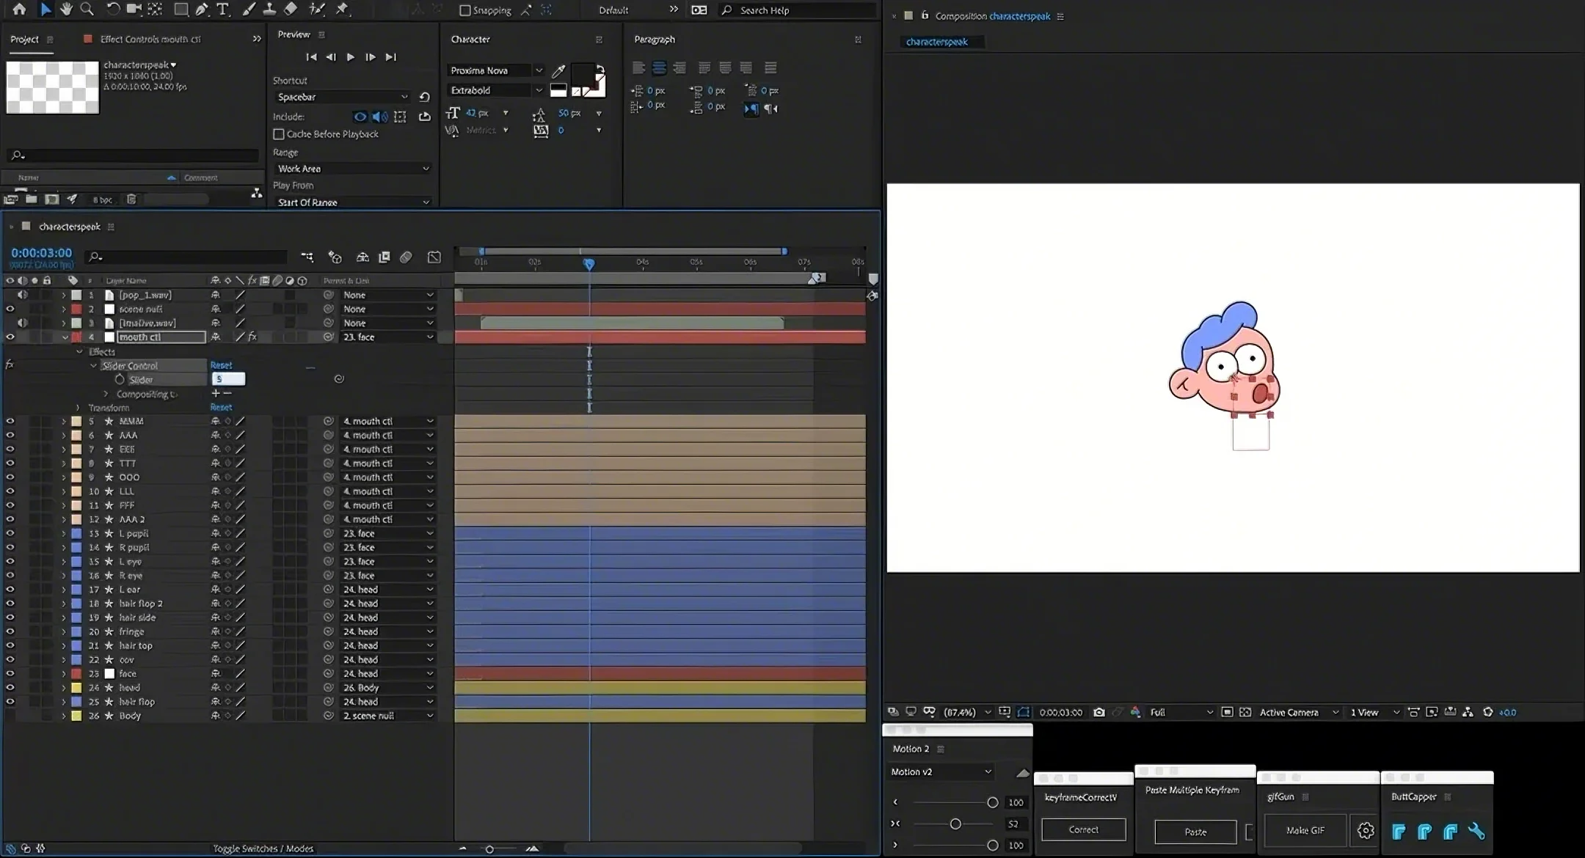Switch to Effect Controls mouth ctl tab
Screen dimensions: 1585x858
150,39
